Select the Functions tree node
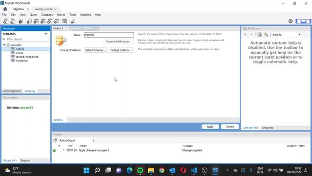 (21, 61)
